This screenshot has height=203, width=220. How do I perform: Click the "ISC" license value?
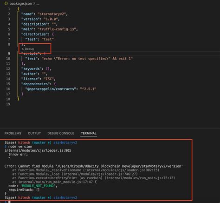(49, 79)
